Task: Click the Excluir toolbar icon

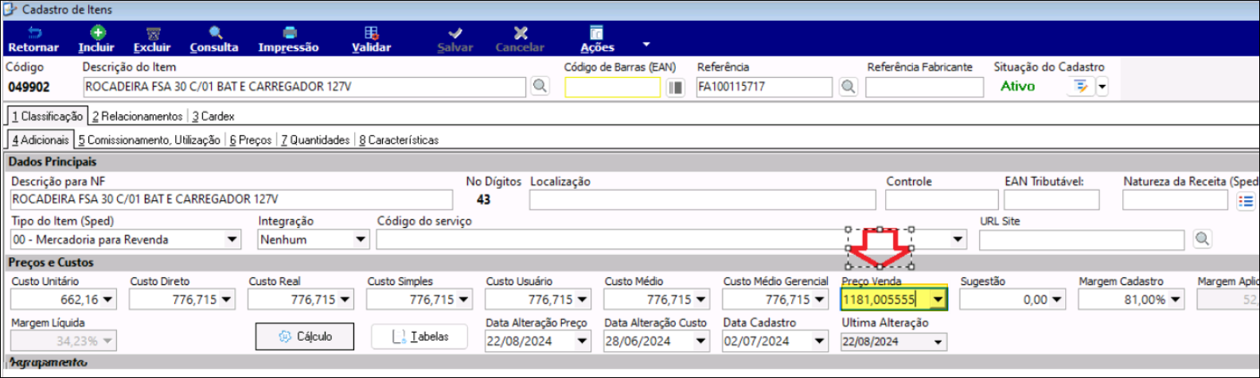Action: pos(153,33)
